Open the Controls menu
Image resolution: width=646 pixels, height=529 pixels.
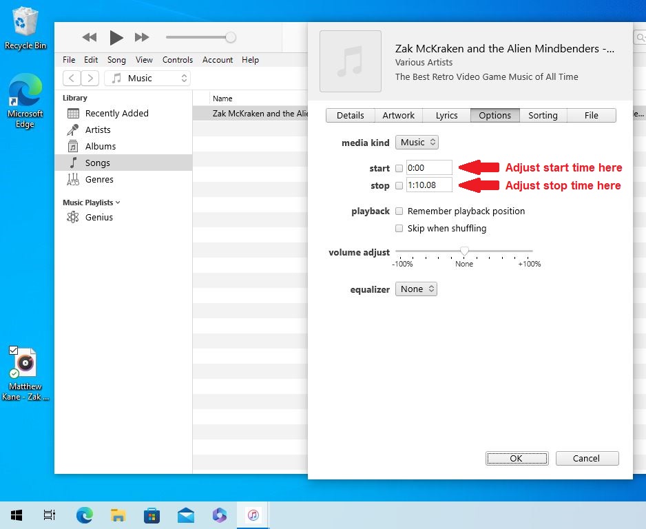point(178,60)
